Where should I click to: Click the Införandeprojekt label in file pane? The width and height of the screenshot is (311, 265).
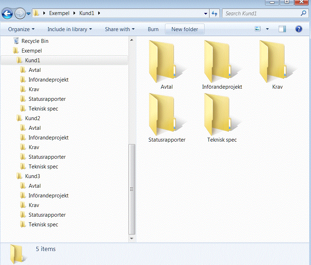(222, 87)
